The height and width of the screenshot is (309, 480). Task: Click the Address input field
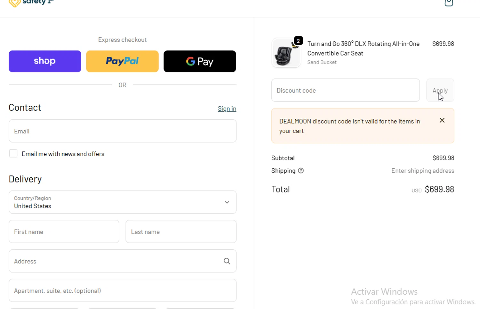[x=115, y=261]
